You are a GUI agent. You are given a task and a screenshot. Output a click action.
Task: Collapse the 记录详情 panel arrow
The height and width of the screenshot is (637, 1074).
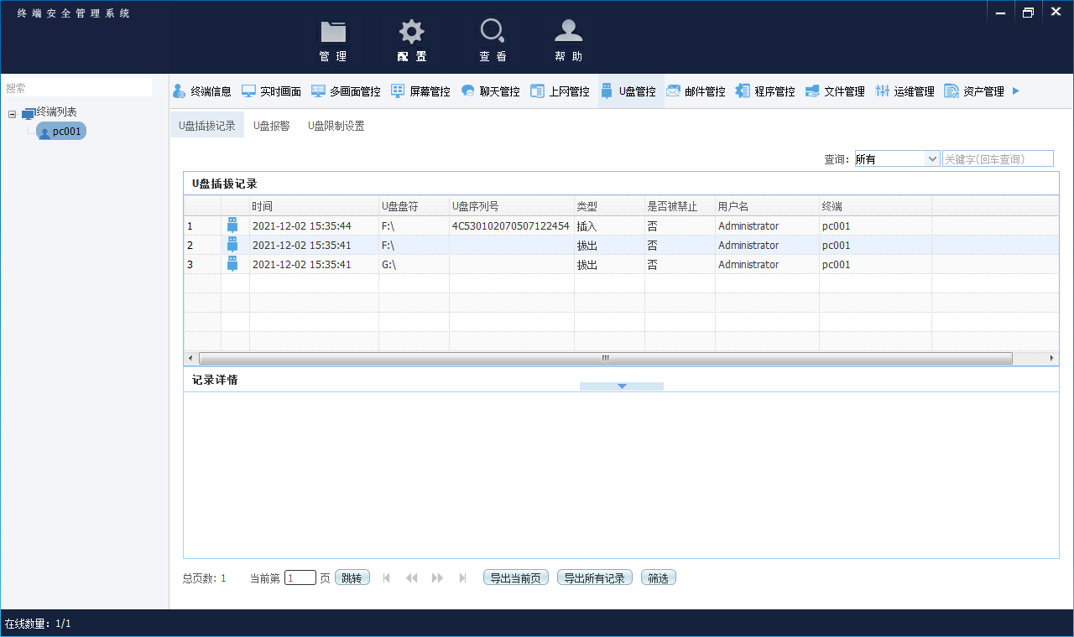point(622,386)
